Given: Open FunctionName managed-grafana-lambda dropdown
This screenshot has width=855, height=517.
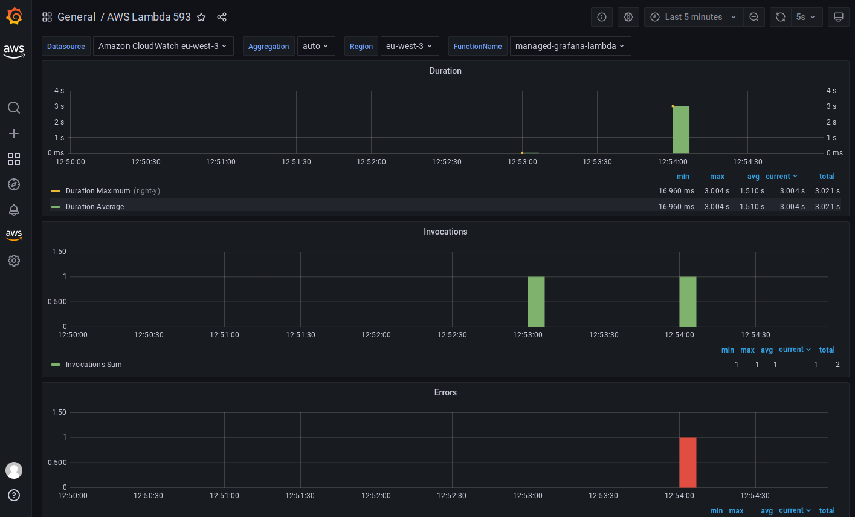Looking at the screenshot, I should tap(570, 46).
